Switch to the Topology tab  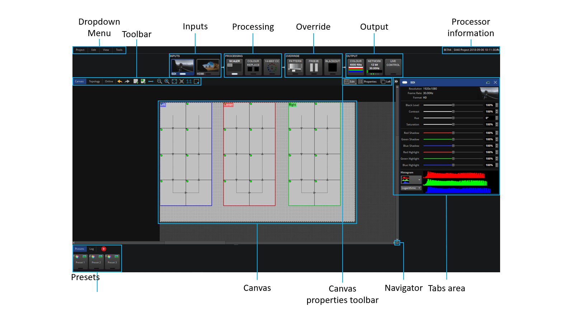94,82
